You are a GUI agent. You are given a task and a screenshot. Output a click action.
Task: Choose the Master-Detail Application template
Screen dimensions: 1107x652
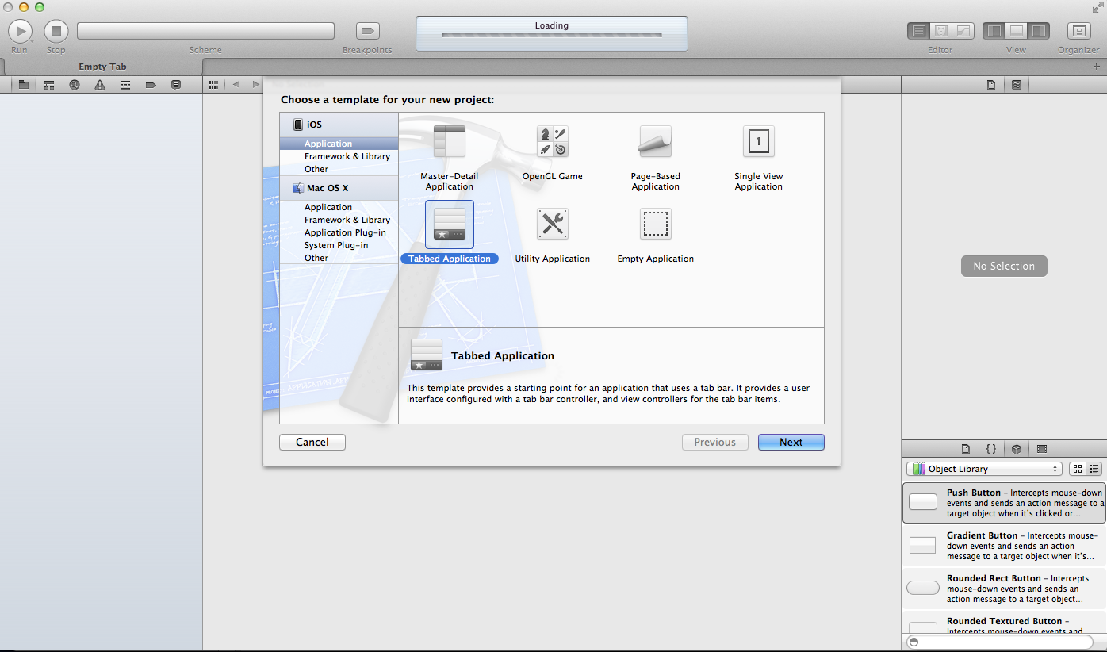tap(450, 157)
